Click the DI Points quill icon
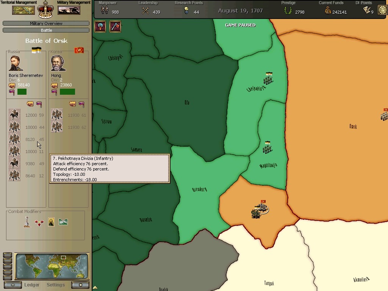The image size is (388, 291). tap(367, 10)
